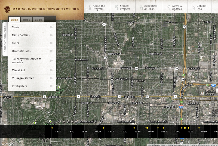Open the Visual Art project
This screenshot has width=218, height=146.
point(32,70)
